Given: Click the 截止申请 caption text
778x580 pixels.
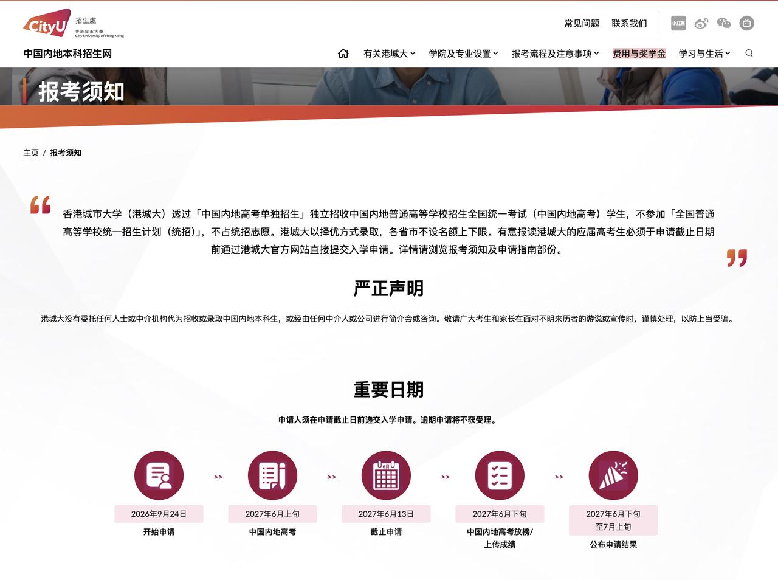Looking at the screenshot, I should tap(386, 532).
